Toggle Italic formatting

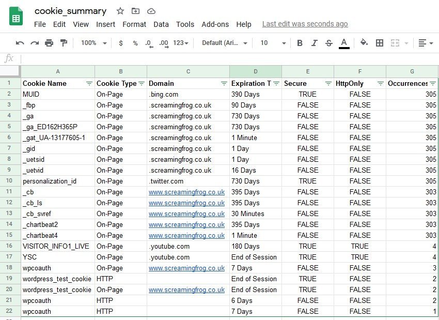tap(314, 43)
